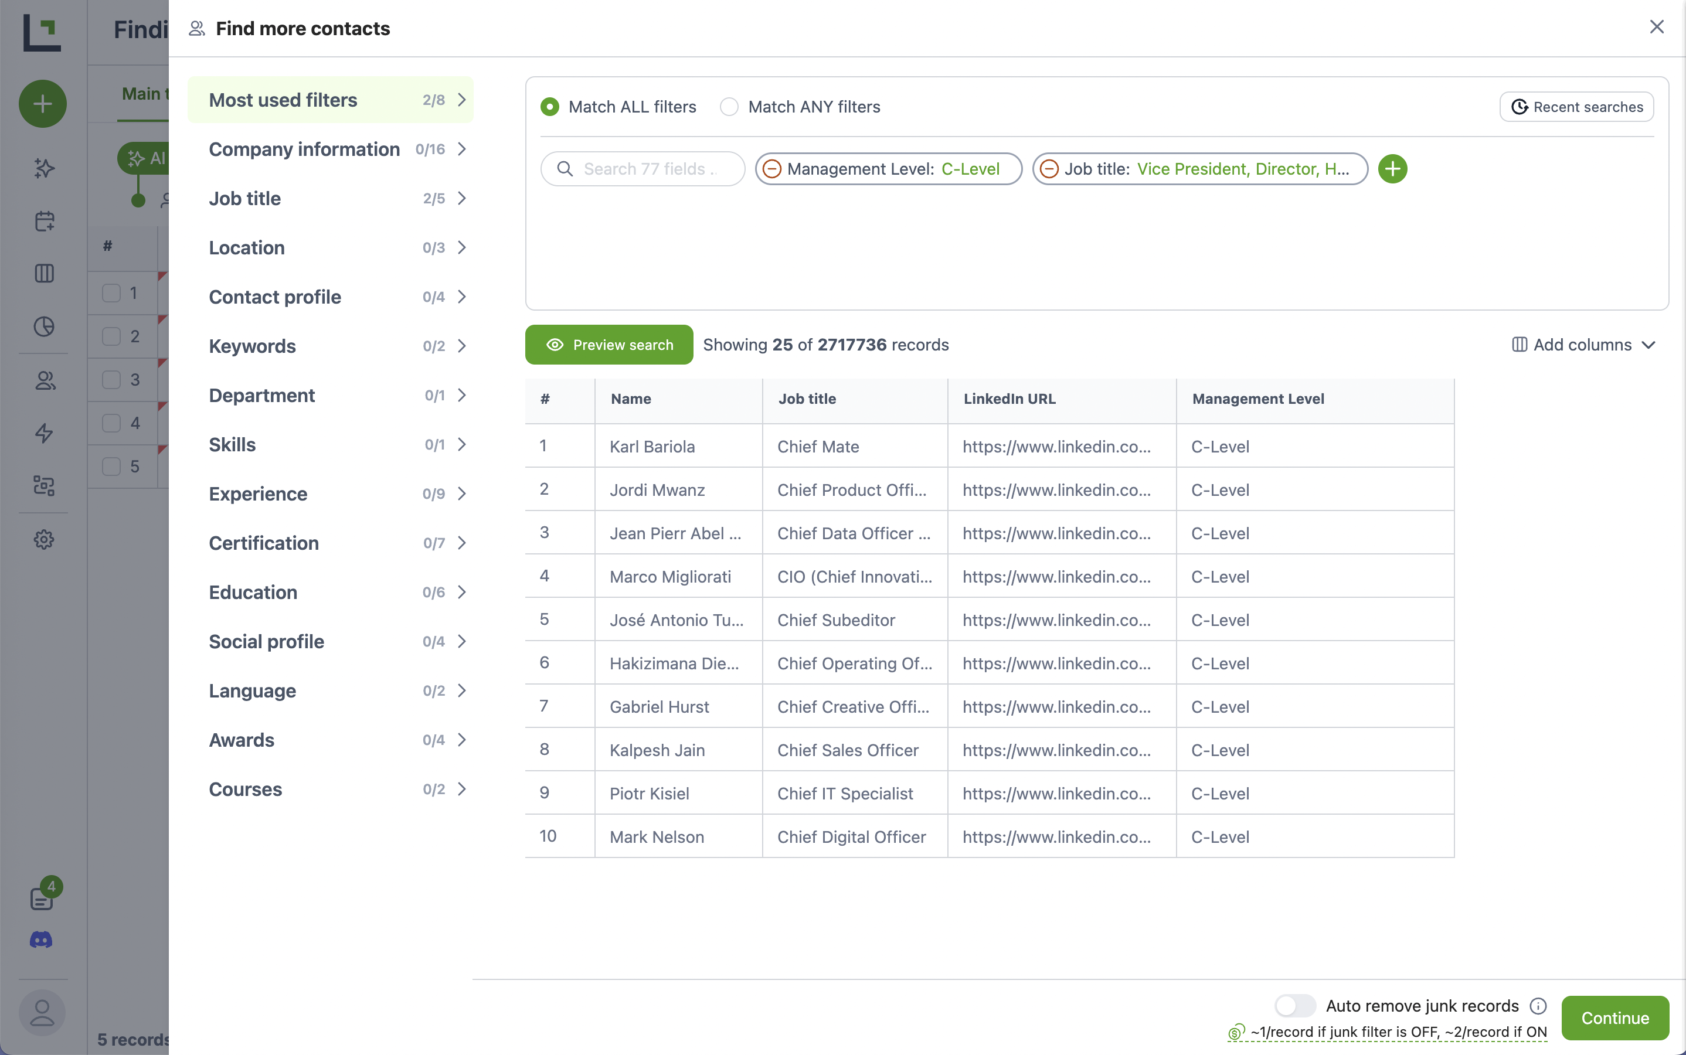Open Experience filter category
The image size is (1686, 1055).
[331, 494]
